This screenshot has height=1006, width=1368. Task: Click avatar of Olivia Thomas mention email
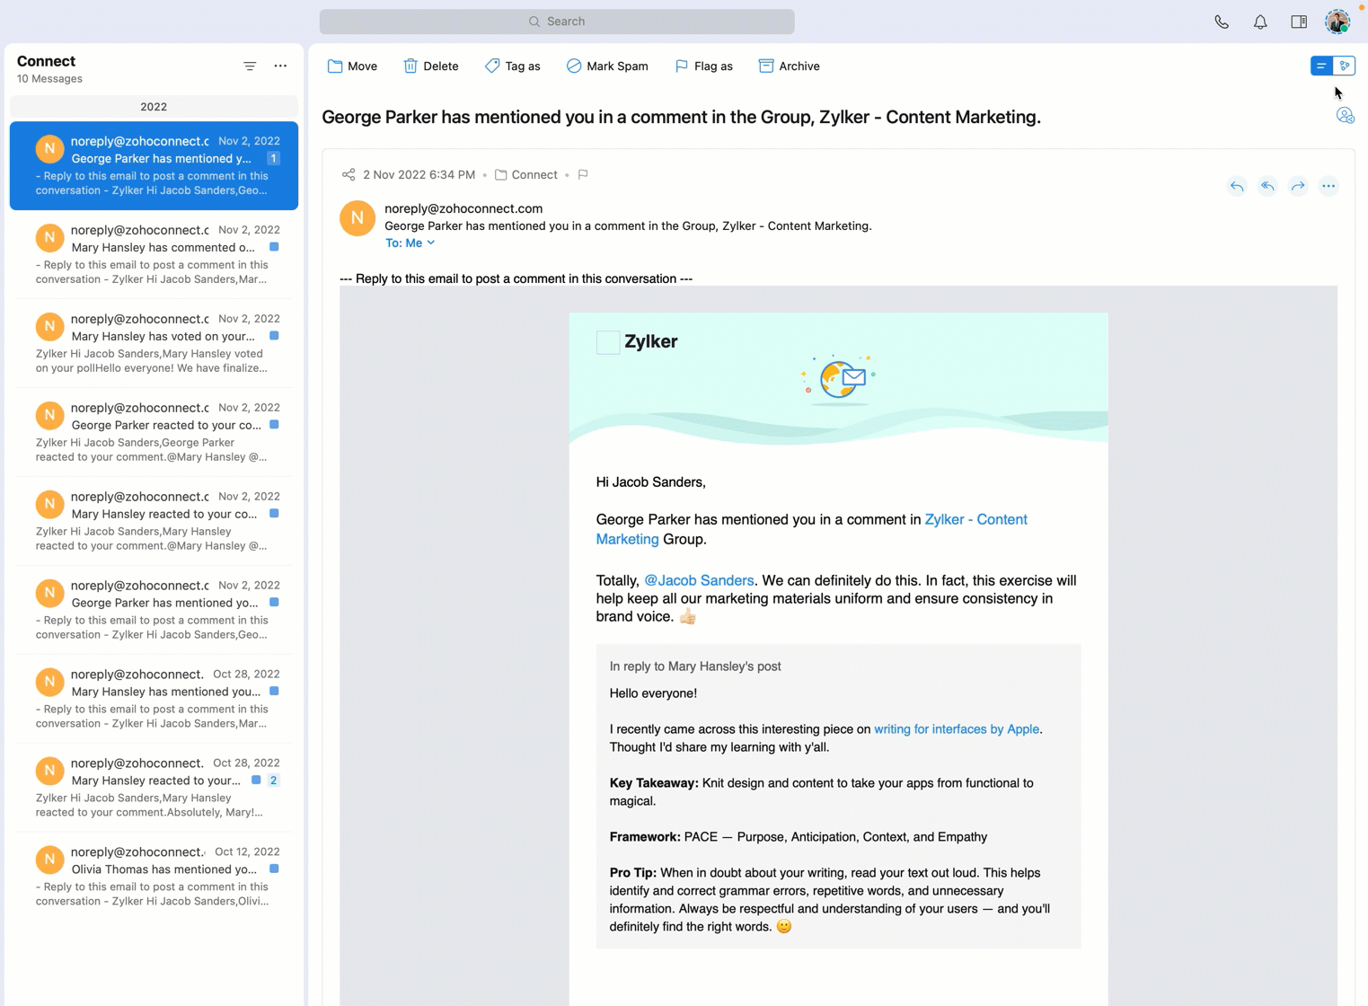[x=49, y=860]
